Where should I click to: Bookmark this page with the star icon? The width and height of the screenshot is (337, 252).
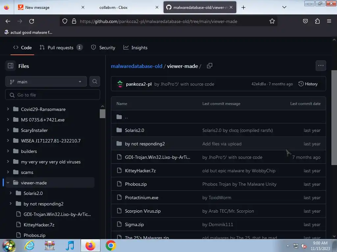pyautogui.click(x=272, y=21)
